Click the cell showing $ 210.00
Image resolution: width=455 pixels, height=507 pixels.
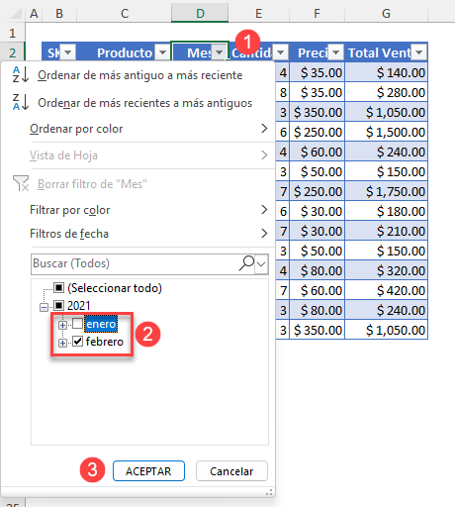386,231
